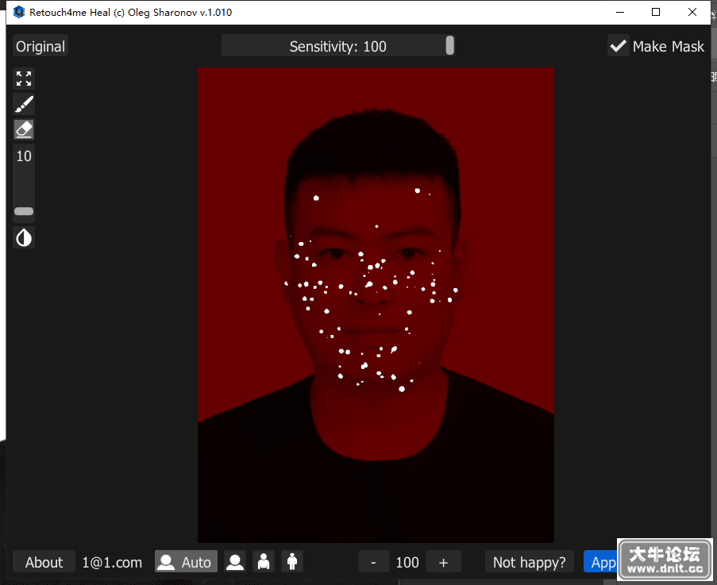Click the Retouch4me app logo in title bar

19,12
